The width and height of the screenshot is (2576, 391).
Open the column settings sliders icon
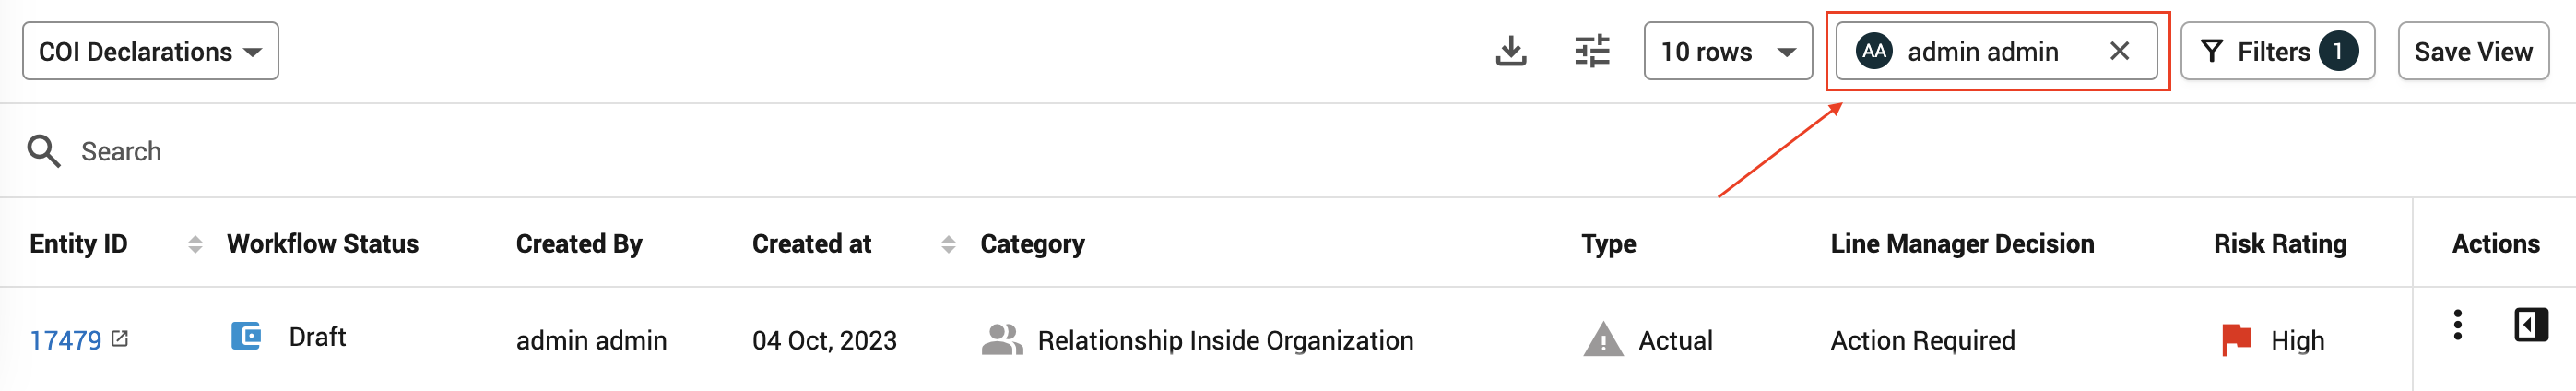pyautogui.click(x=1592, y=51)
